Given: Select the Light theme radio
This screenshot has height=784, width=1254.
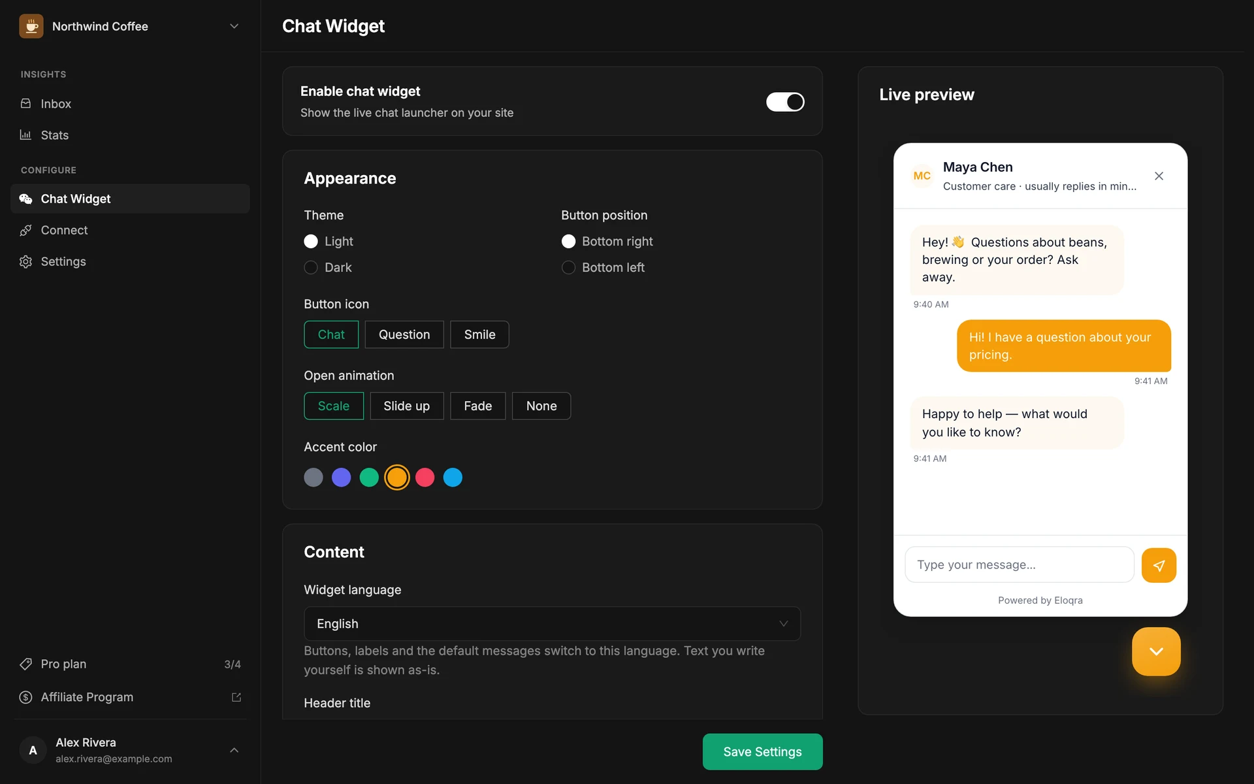Looking at the screenshot, I should click(x=311, y=241).
